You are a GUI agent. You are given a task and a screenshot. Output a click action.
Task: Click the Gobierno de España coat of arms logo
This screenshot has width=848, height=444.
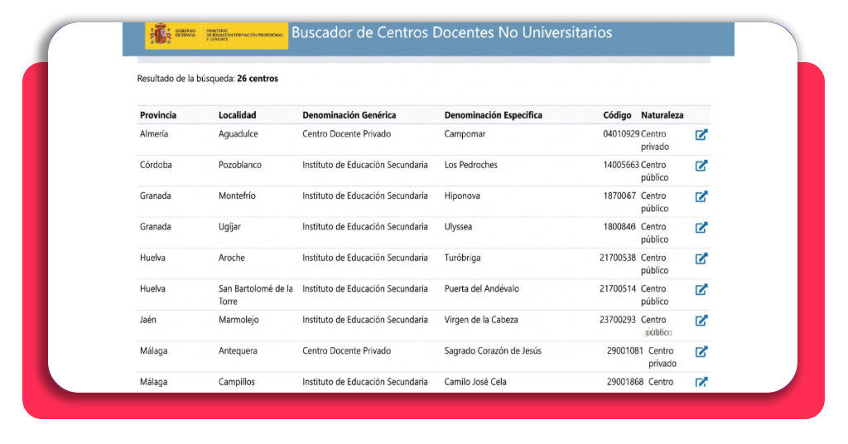point(160,34)
